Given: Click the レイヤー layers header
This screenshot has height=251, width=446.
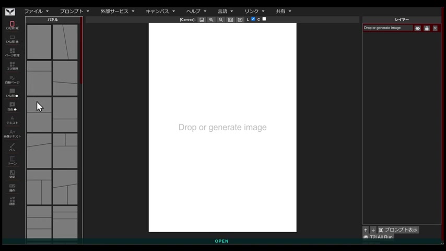Looking at the screenshot, I should [x=402, y=19].
